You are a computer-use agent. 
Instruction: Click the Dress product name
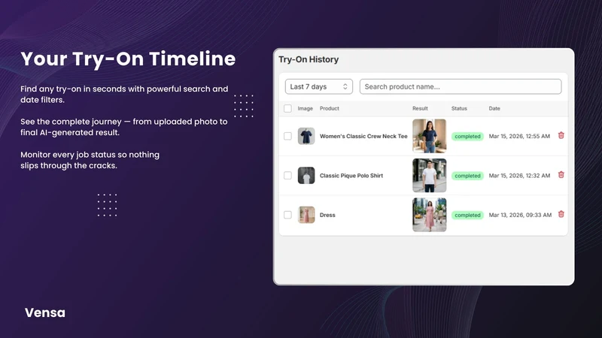click(x=327, y=215)
